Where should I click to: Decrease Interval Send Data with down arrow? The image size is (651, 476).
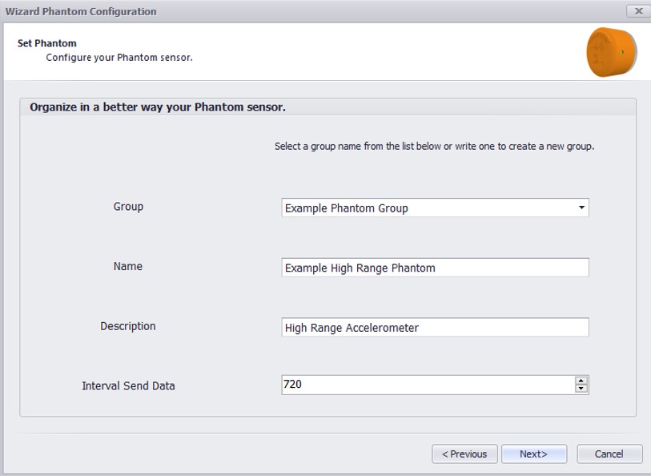(x=581, y=389)
